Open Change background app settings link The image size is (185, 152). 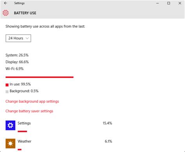click(x=32, y=101)
